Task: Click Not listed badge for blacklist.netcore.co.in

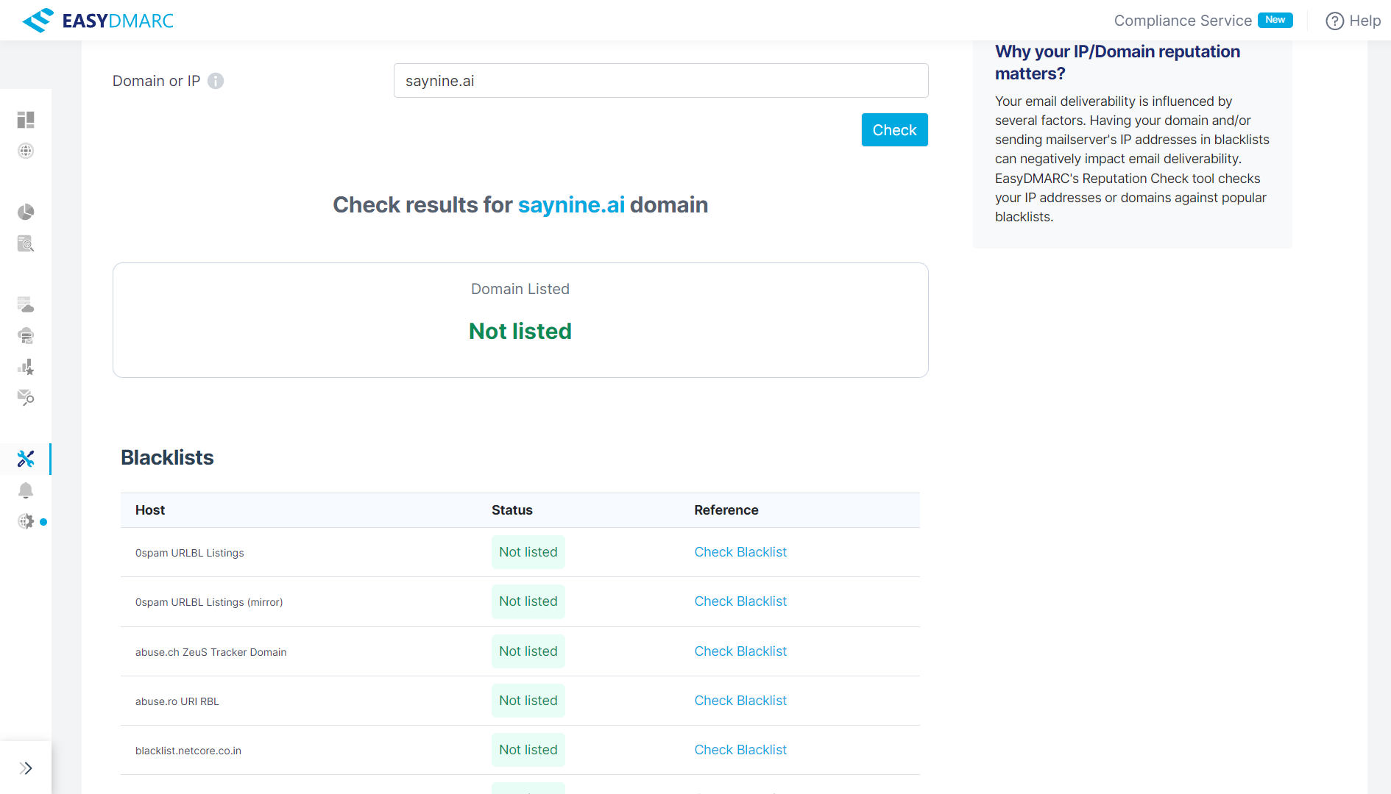Action: (528, 750)
